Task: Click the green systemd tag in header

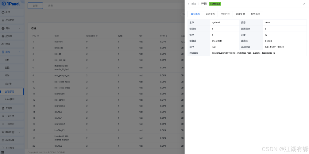Action: (215, 4)
